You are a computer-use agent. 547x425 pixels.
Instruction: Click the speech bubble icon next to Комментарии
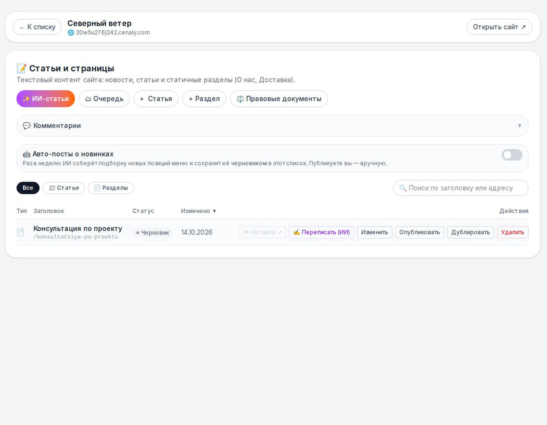tap(26, 126)
